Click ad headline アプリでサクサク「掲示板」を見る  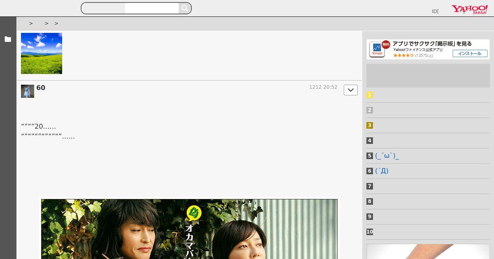tap(432, 44)
